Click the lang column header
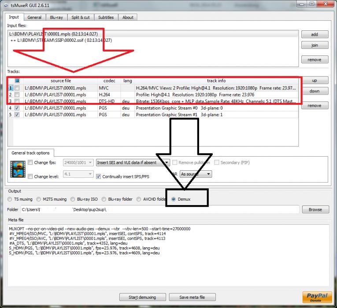 point(128,81)
